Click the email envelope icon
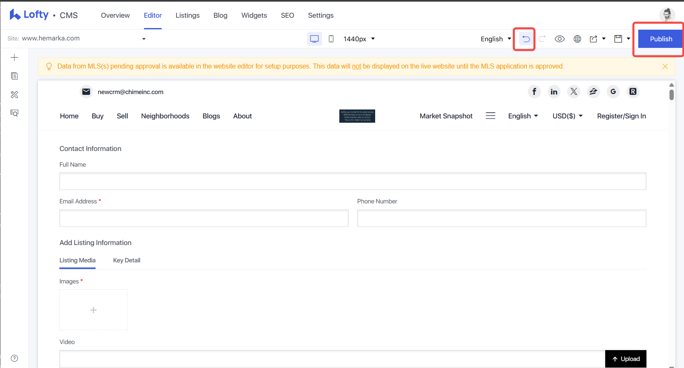684x368 pixels. pos(86,92)
